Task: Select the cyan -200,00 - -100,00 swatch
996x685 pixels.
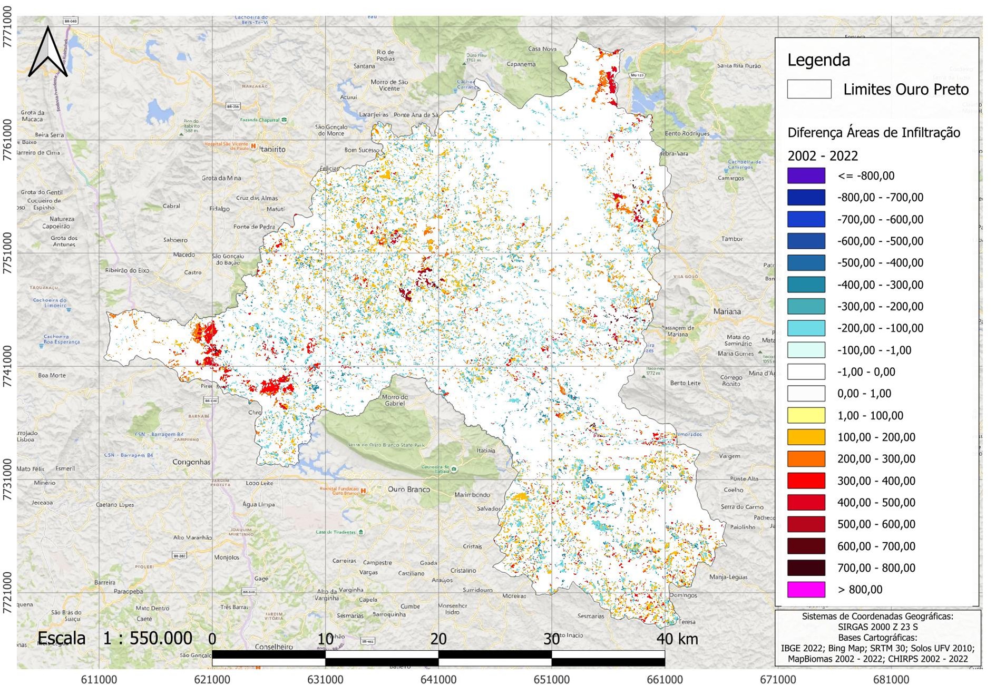Action: 806,328
